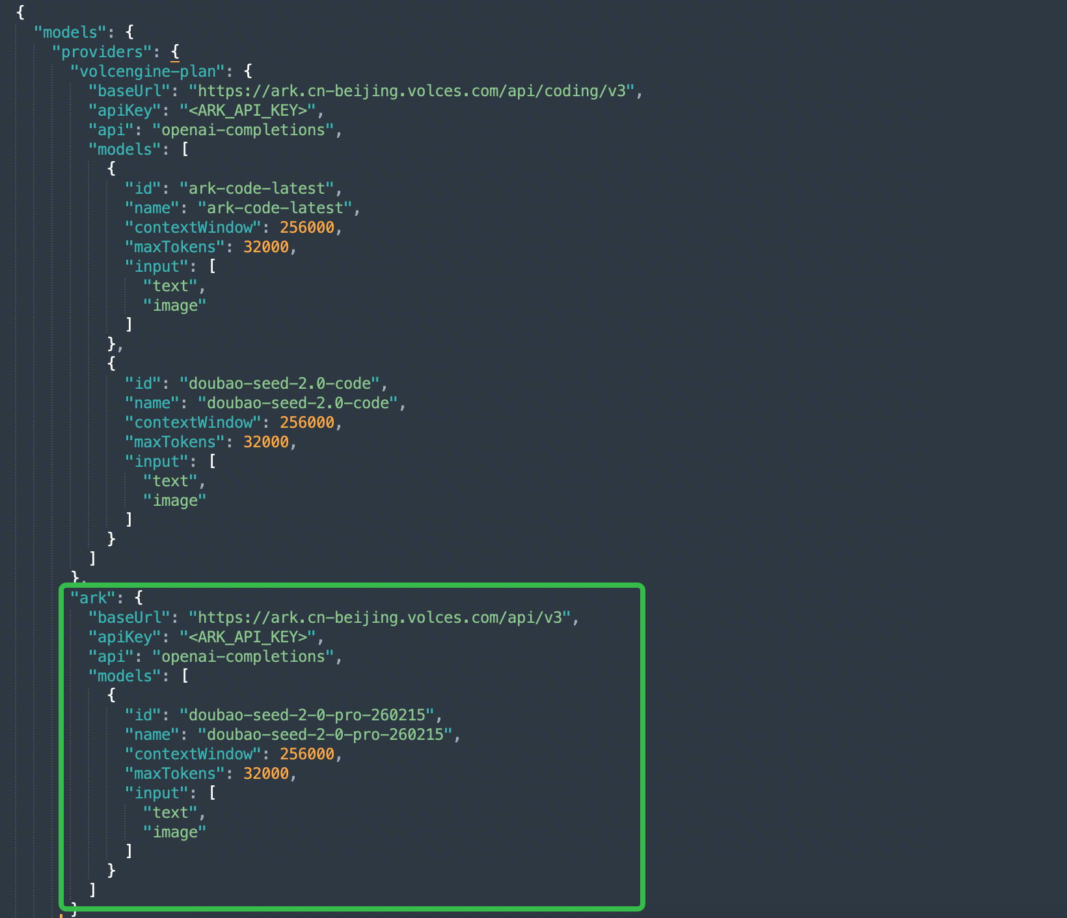Select 256000 contextWindow of doubao-seed-2-0-pro-260215 model
Screen dimensions: 1067x918
click(307, 754)
